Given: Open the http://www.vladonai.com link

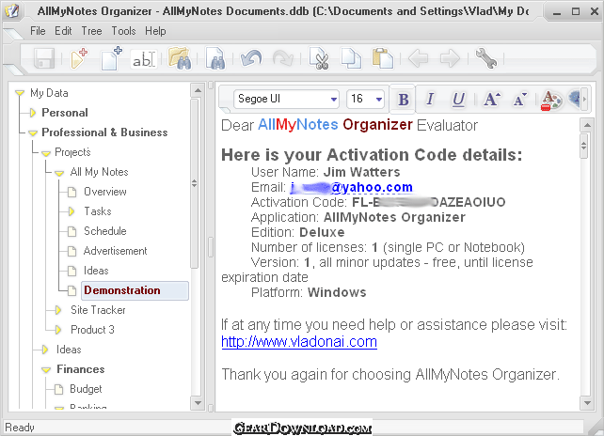Looking at the screenshot, I should coord(299,342).
